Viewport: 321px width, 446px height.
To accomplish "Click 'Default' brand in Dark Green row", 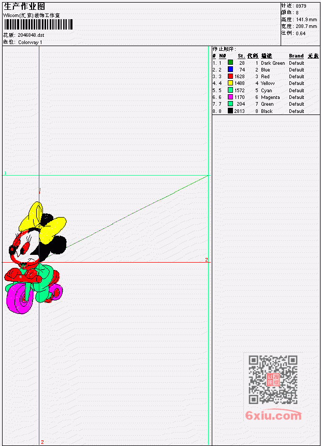I will pos(297,63).
